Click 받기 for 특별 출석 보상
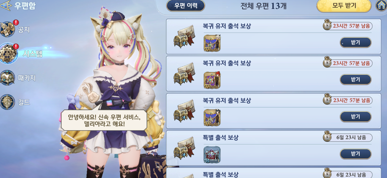This screenshot has width=387, height=178. [x=356, y=154]
